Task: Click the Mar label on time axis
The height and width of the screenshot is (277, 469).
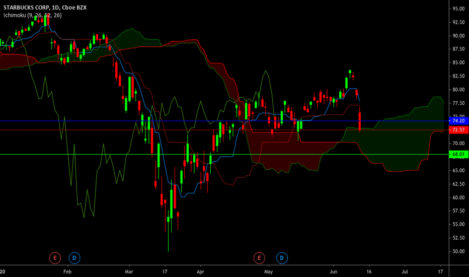Action: point(129,271)
